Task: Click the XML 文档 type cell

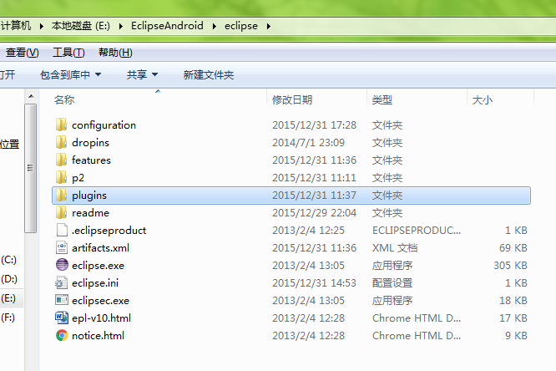Action: pos(395,248)
